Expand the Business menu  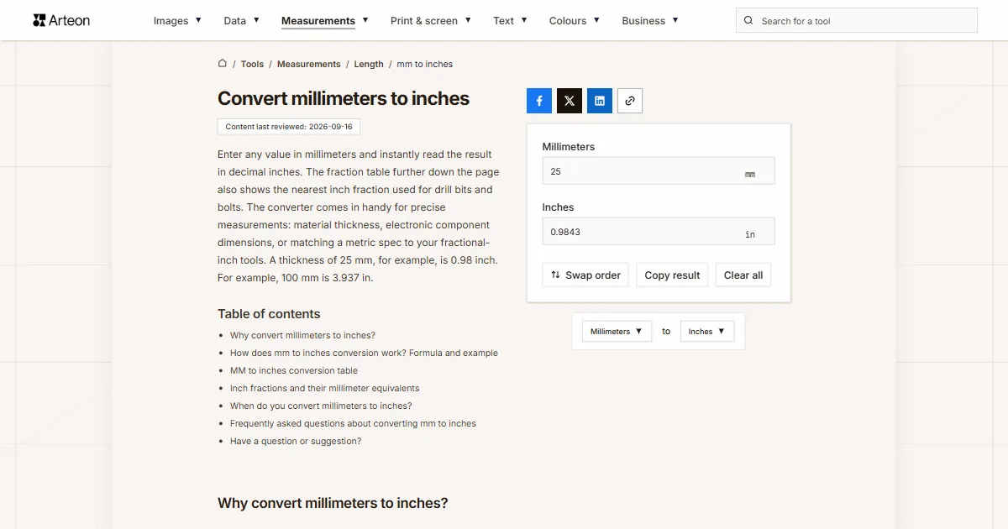[x=650, y=20]
